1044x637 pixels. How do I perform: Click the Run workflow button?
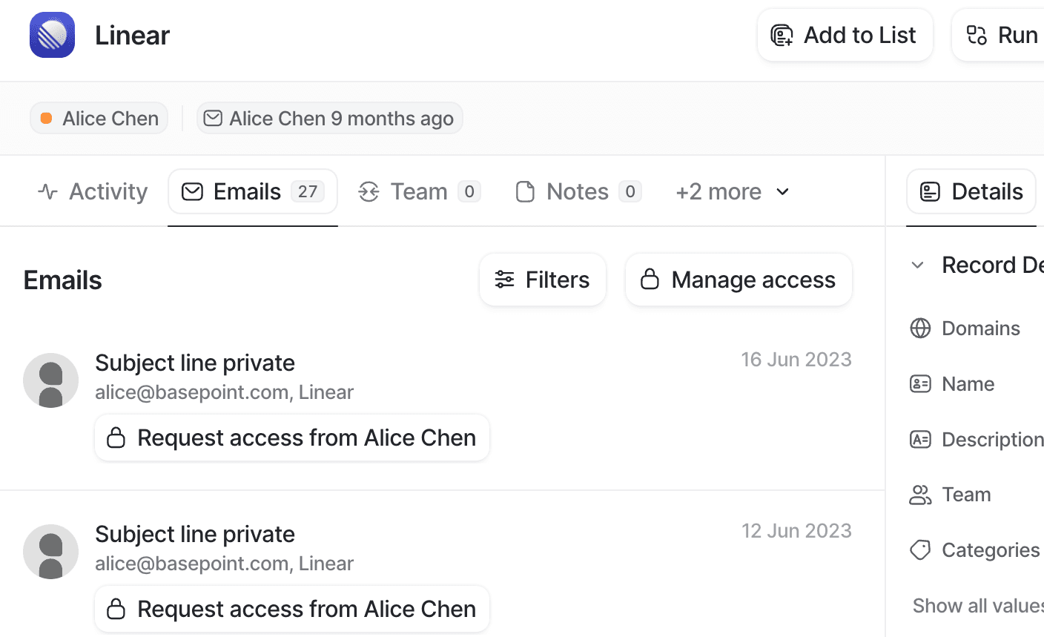[x=1001, y=35]
